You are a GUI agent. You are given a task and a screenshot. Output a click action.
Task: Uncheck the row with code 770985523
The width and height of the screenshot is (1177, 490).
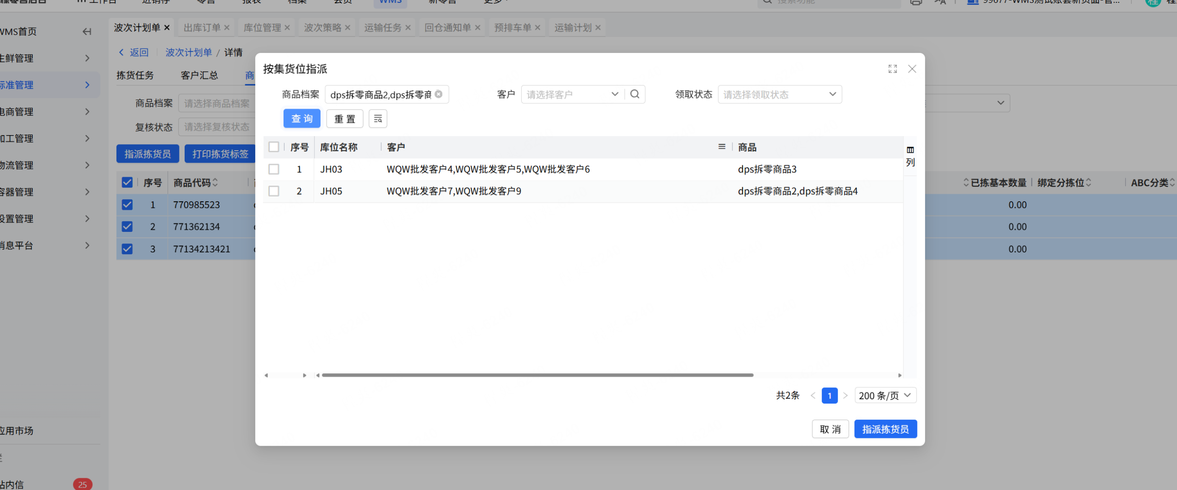127,205
